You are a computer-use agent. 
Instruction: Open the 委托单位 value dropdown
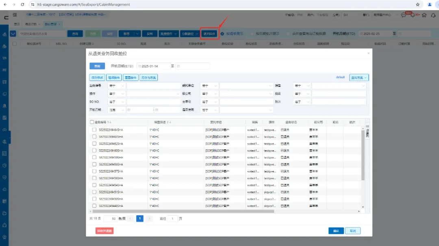click(246, 86)
